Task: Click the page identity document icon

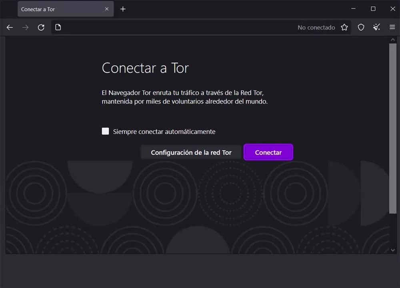Action: [58, 27]
